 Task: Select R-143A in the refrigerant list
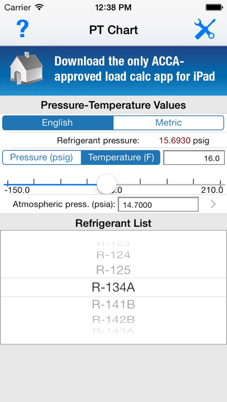[x=113, y=331]
